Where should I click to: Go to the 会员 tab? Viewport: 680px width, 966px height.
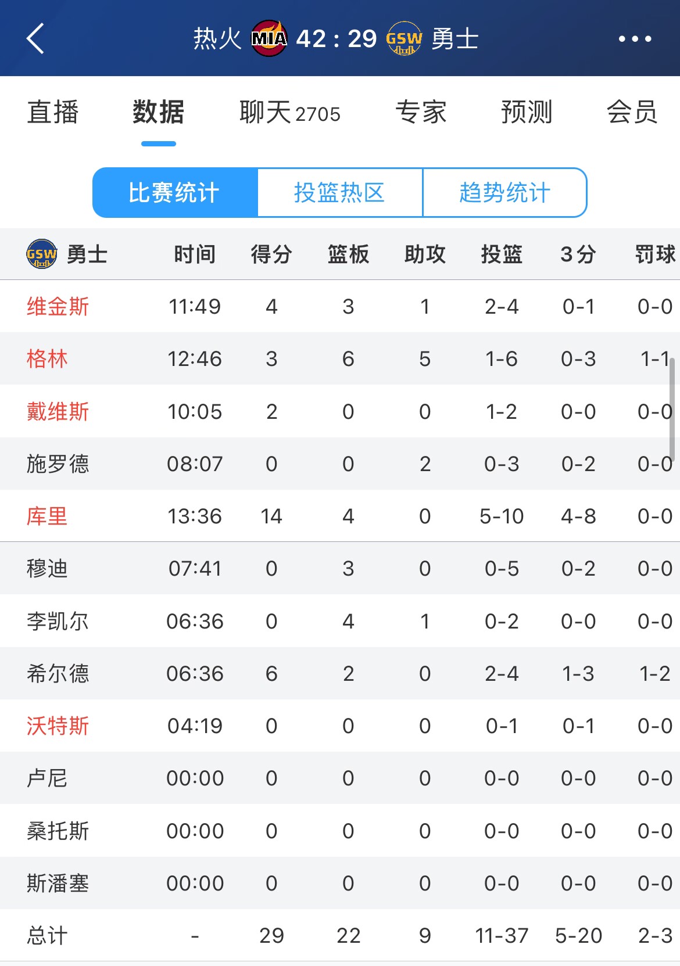pos(632,112)
